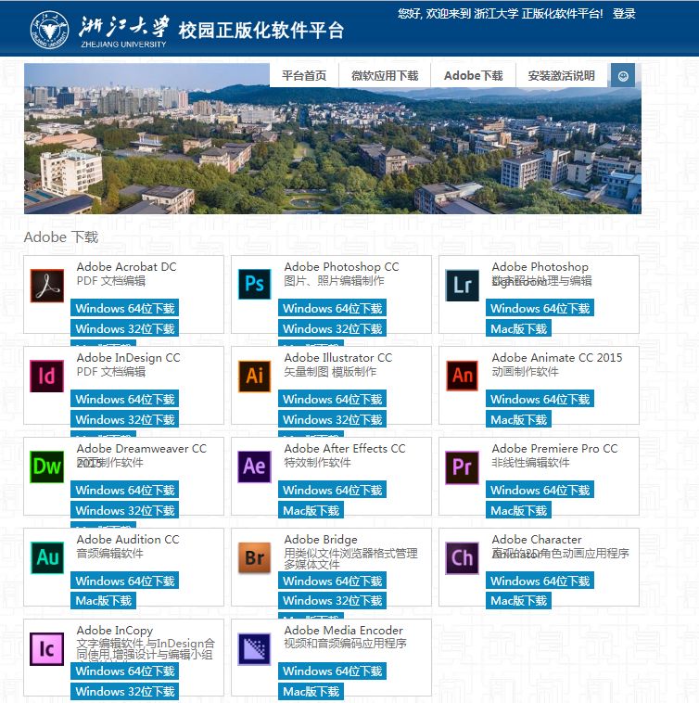
Task: Click the Premiere Pro Pr icon
Action: (x=463, y=467)
